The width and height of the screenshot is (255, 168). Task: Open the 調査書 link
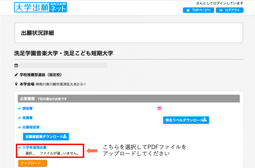[28, 108]
